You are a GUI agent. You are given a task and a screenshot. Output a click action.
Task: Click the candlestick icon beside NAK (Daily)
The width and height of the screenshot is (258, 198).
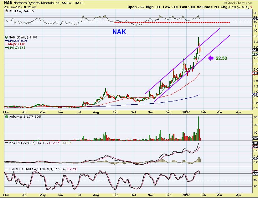click(6, 37)
